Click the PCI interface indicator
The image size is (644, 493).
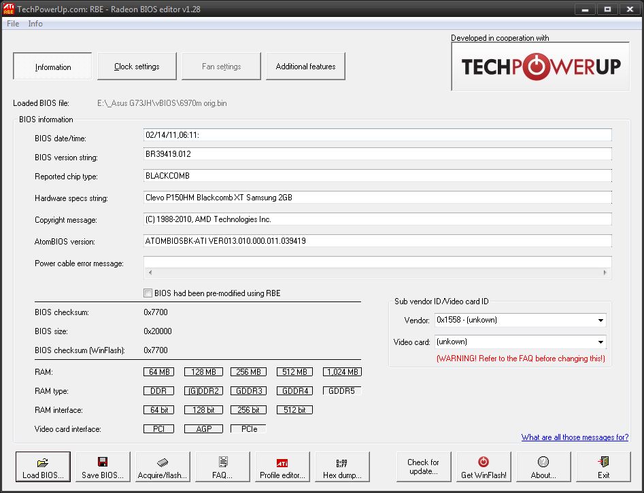(x=158, y=429)
